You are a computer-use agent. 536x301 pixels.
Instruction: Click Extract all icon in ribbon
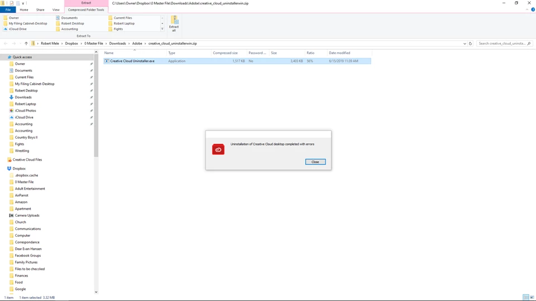pyautogui.click(x=174, y=23)
